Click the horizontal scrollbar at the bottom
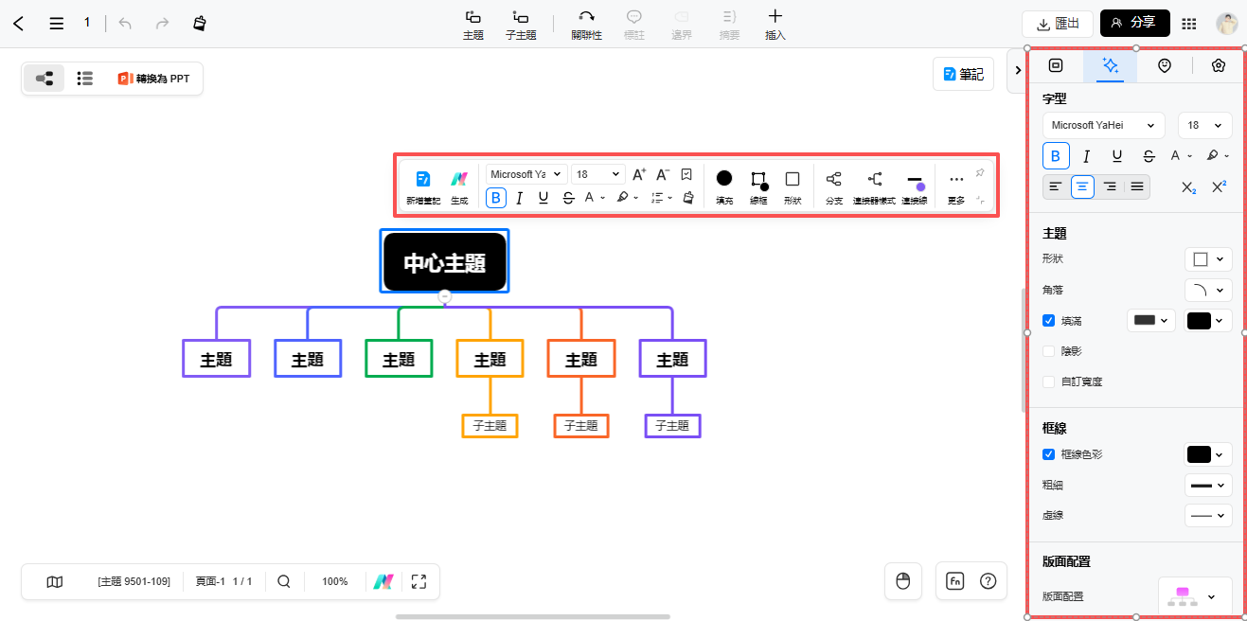The width and height of the screenshot is (1247, 621). [533, 614]
